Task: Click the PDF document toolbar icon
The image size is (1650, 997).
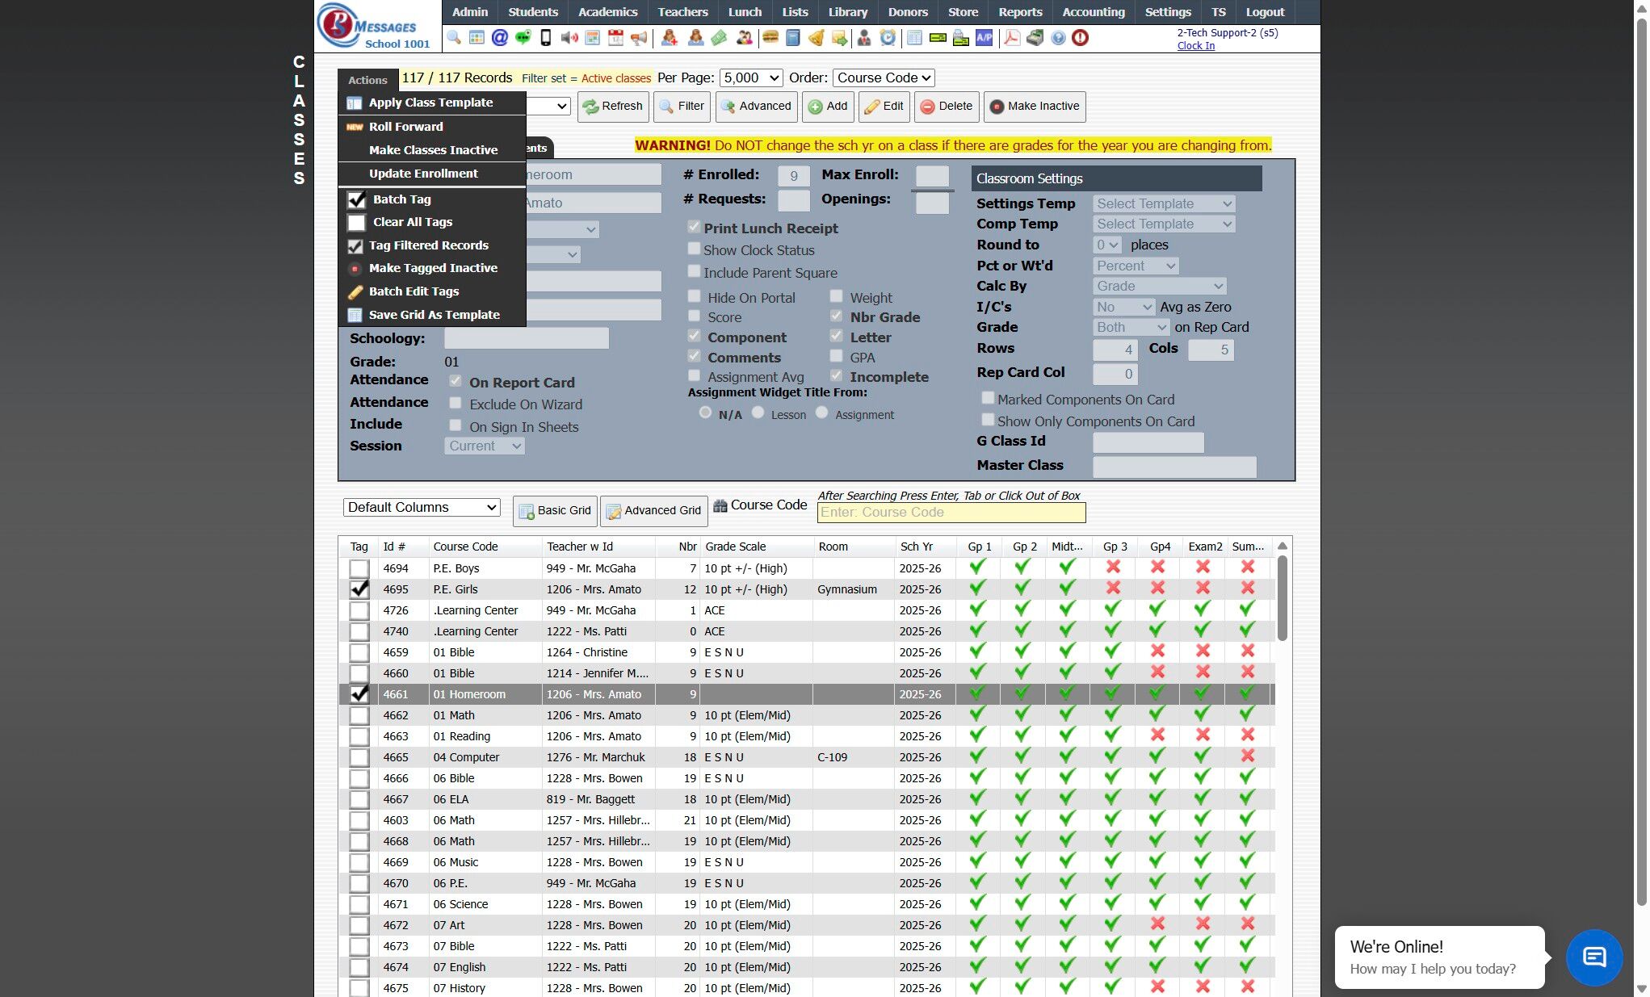Action: pyautogui.click(x=1012, y=38)
